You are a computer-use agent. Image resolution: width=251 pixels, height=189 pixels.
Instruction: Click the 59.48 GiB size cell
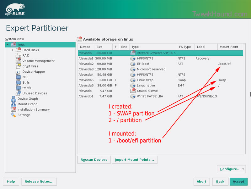click(105, 75)
